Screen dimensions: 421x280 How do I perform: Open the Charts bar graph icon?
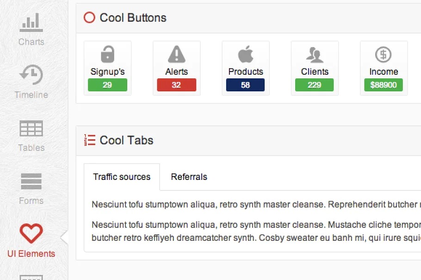(x=31, y=23)
